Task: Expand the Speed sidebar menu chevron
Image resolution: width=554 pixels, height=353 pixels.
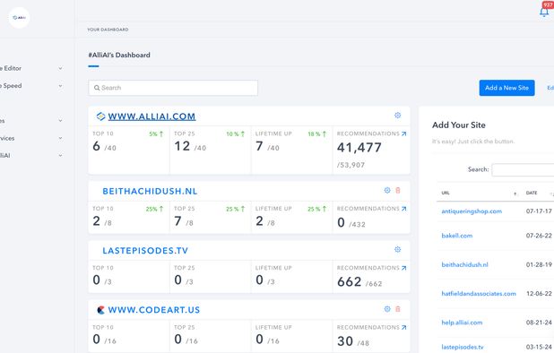Action: 60,86
